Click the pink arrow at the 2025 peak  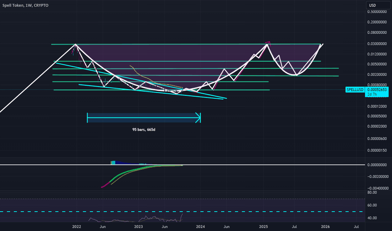pos(268,42)
